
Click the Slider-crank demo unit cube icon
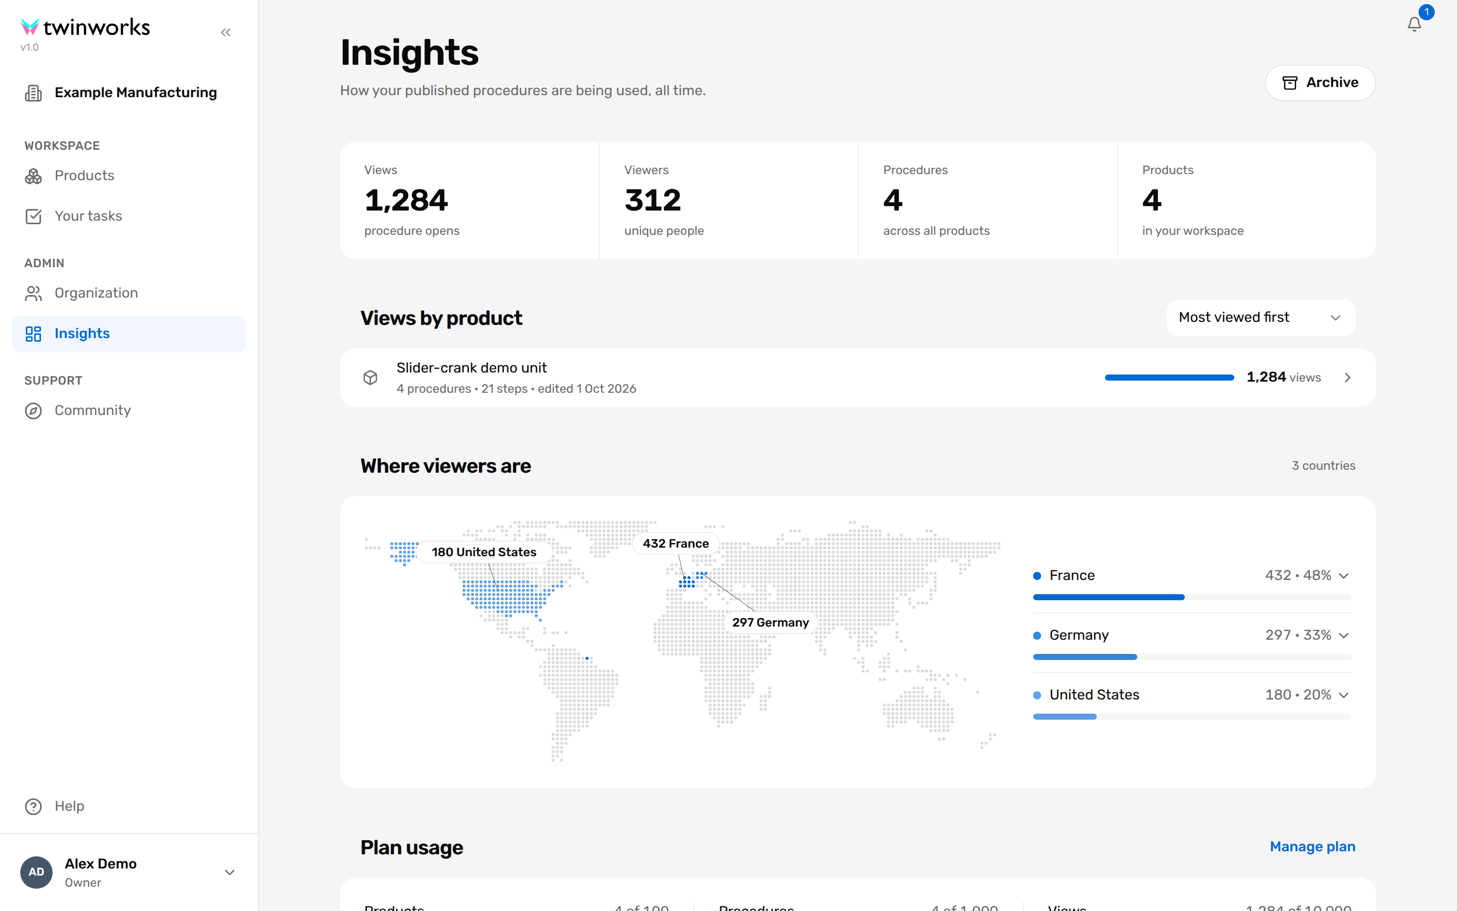pos(370,378)
